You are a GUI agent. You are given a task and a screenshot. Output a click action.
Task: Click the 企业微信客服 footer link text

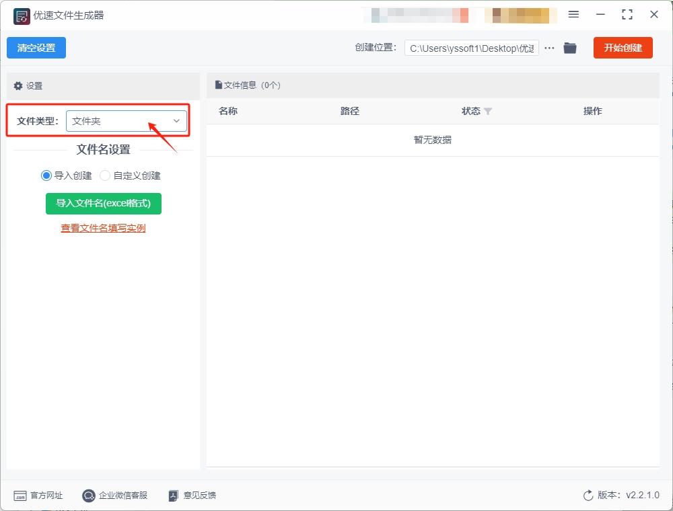[123, 496]
